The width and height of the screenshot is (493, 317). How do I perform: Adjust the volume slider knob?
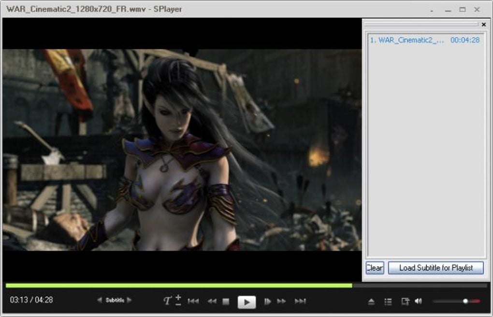pos(465,301)
